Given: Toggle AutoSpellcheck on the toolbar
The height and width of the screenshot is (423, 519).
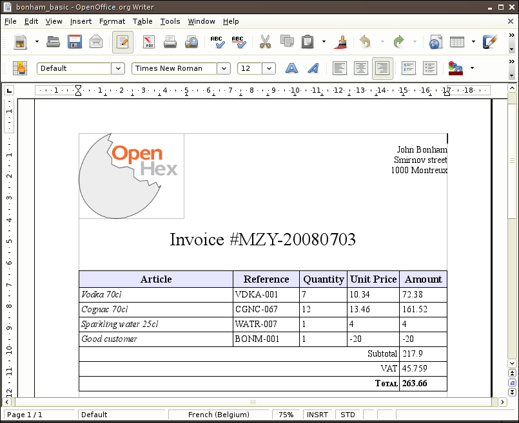Looking at the screenshot, I should click(239, 42).
